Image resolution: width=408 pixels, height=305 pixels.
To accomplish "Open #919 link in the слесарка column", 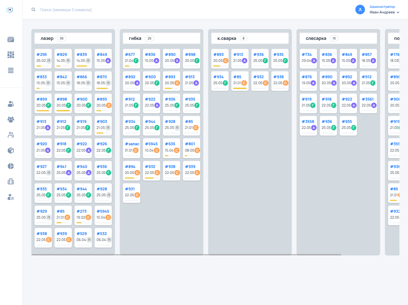I will point(306,99).
